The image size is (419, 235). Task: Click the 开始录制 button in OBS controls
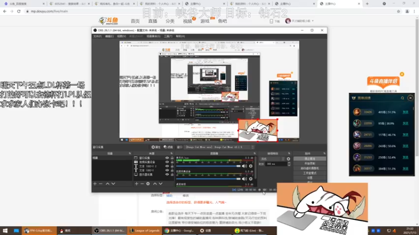click(x=310, y=163)
